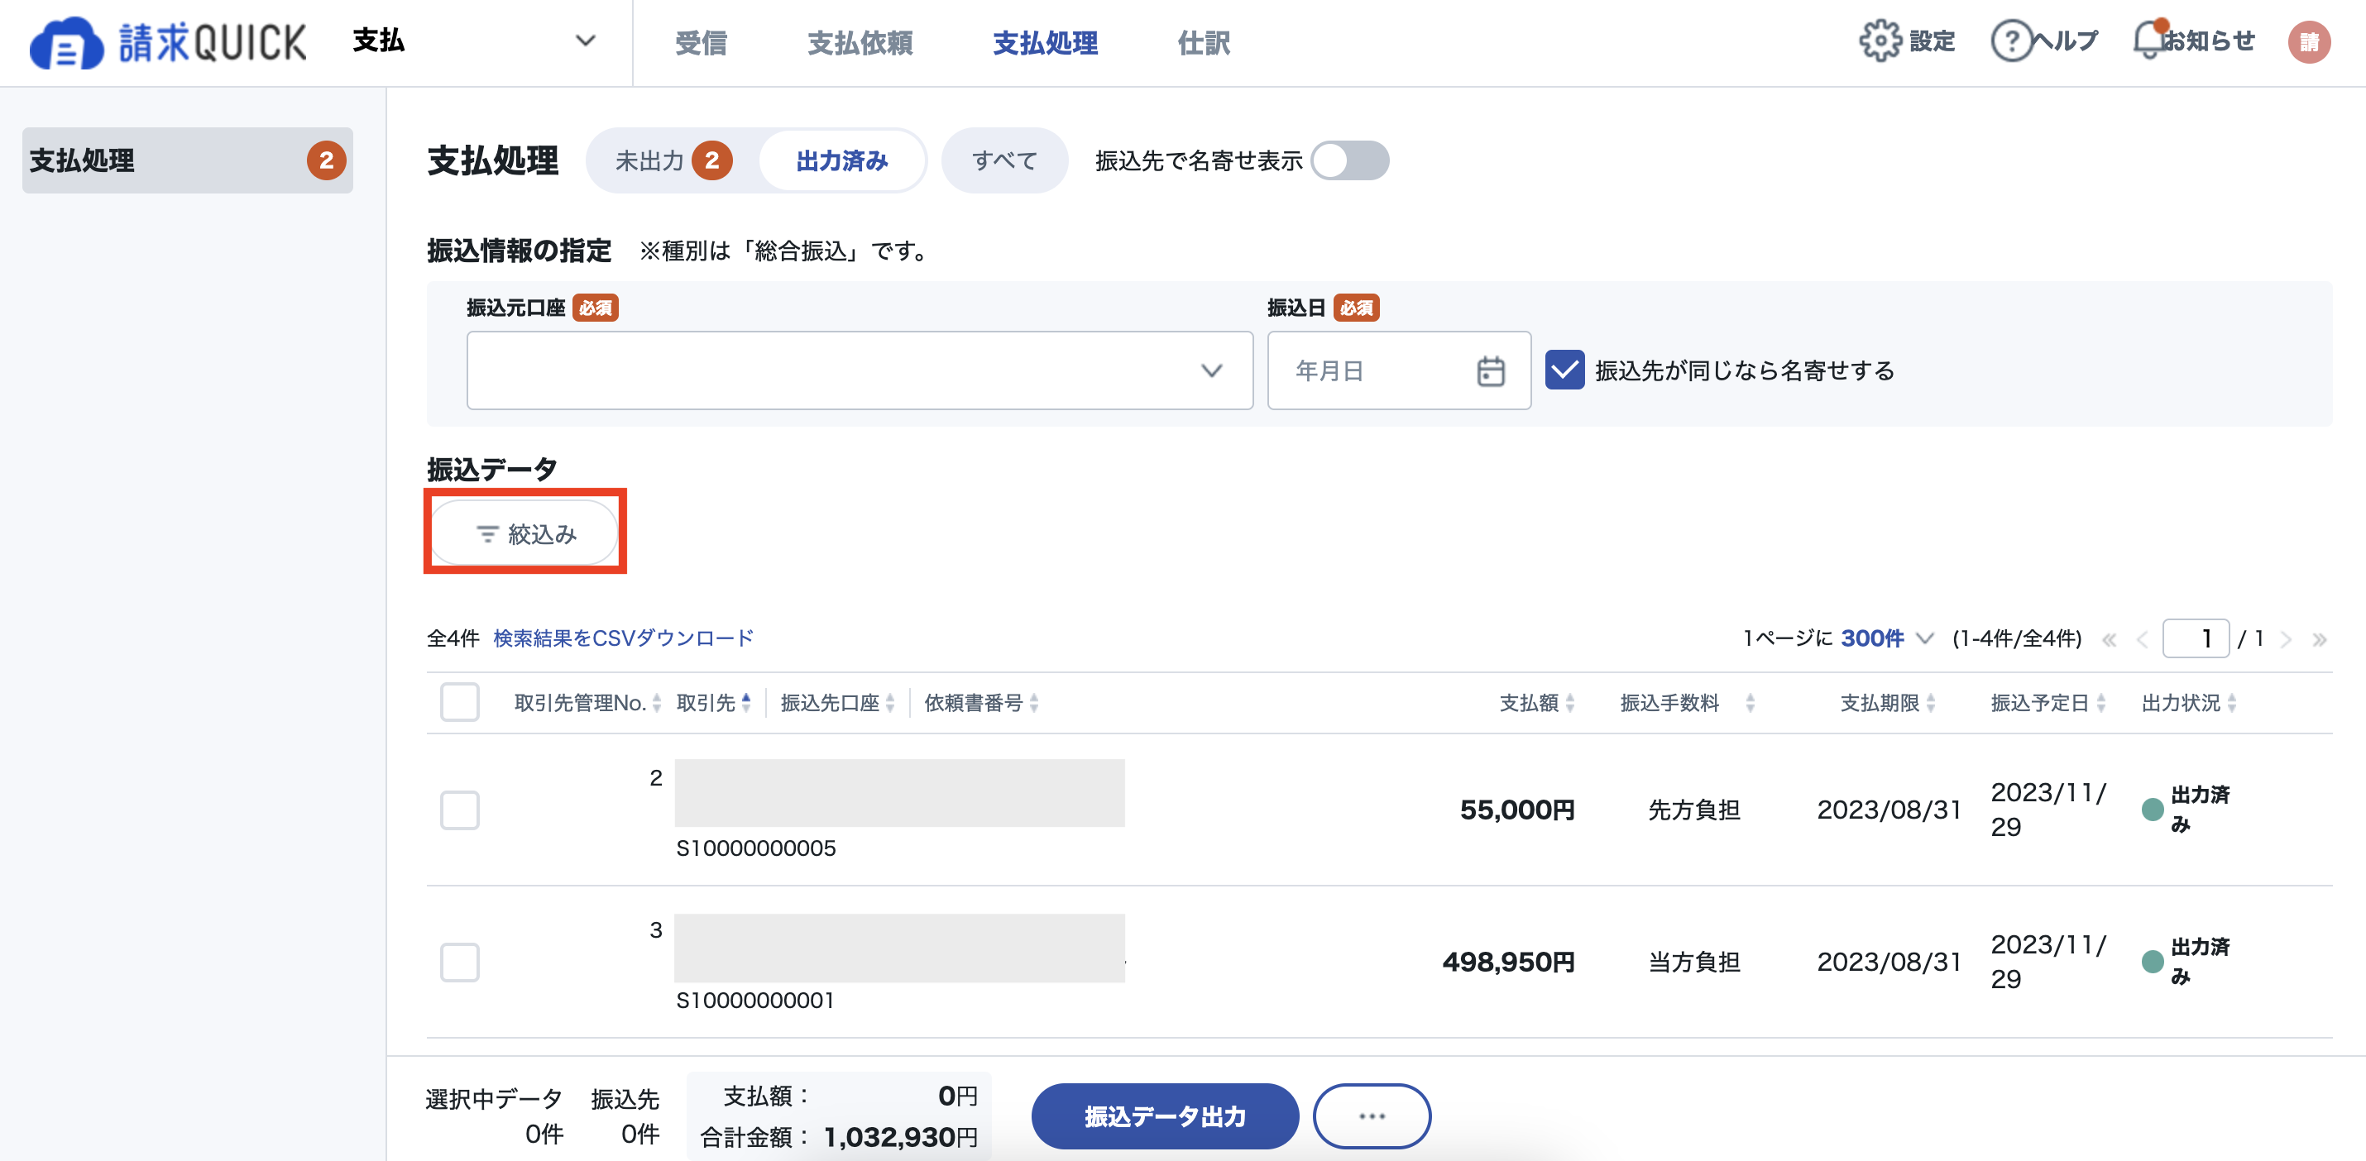The height and width of the screenshot is (1161, 2366).
Task: Open the user avatar menu
Action: [x=2308, y=42]
